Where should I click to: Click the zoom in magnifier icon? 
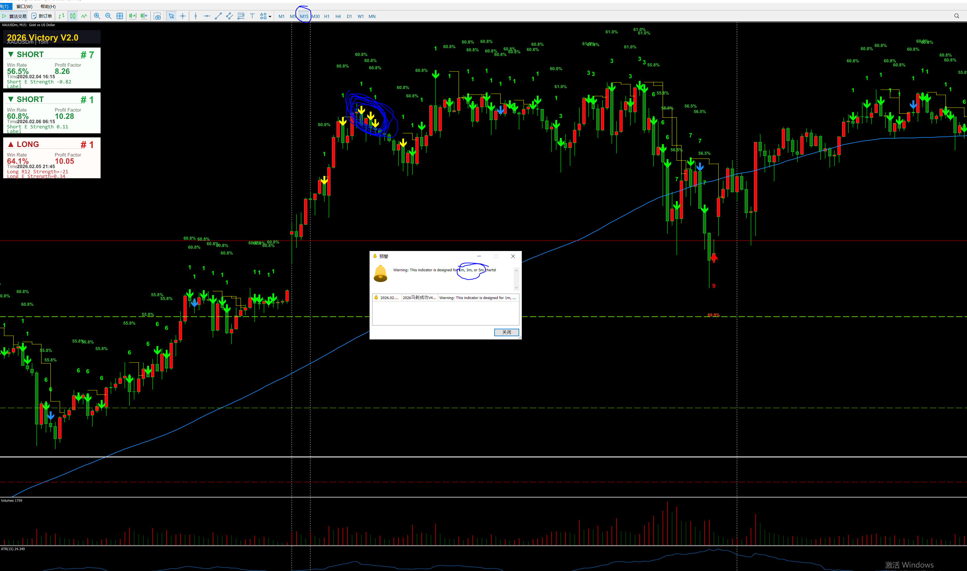coord(97,16)
